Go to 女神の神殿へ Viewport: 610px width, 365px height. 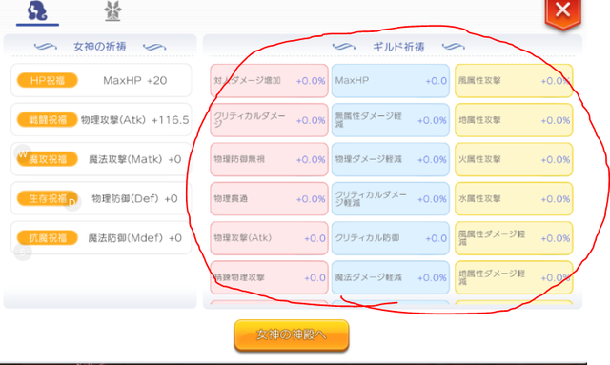click(292, 335)
